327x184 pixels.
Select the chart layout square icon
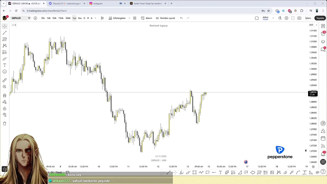(257, 18)
